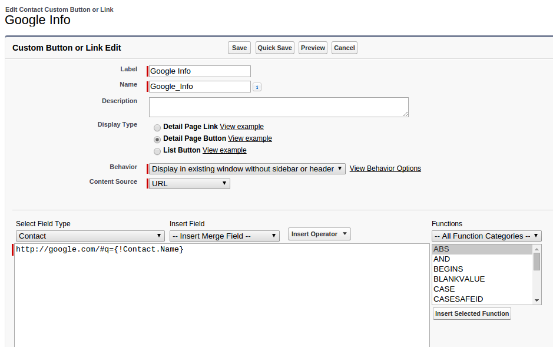
Task: Click the Insert Operator menu button
Action: (320, 234)
